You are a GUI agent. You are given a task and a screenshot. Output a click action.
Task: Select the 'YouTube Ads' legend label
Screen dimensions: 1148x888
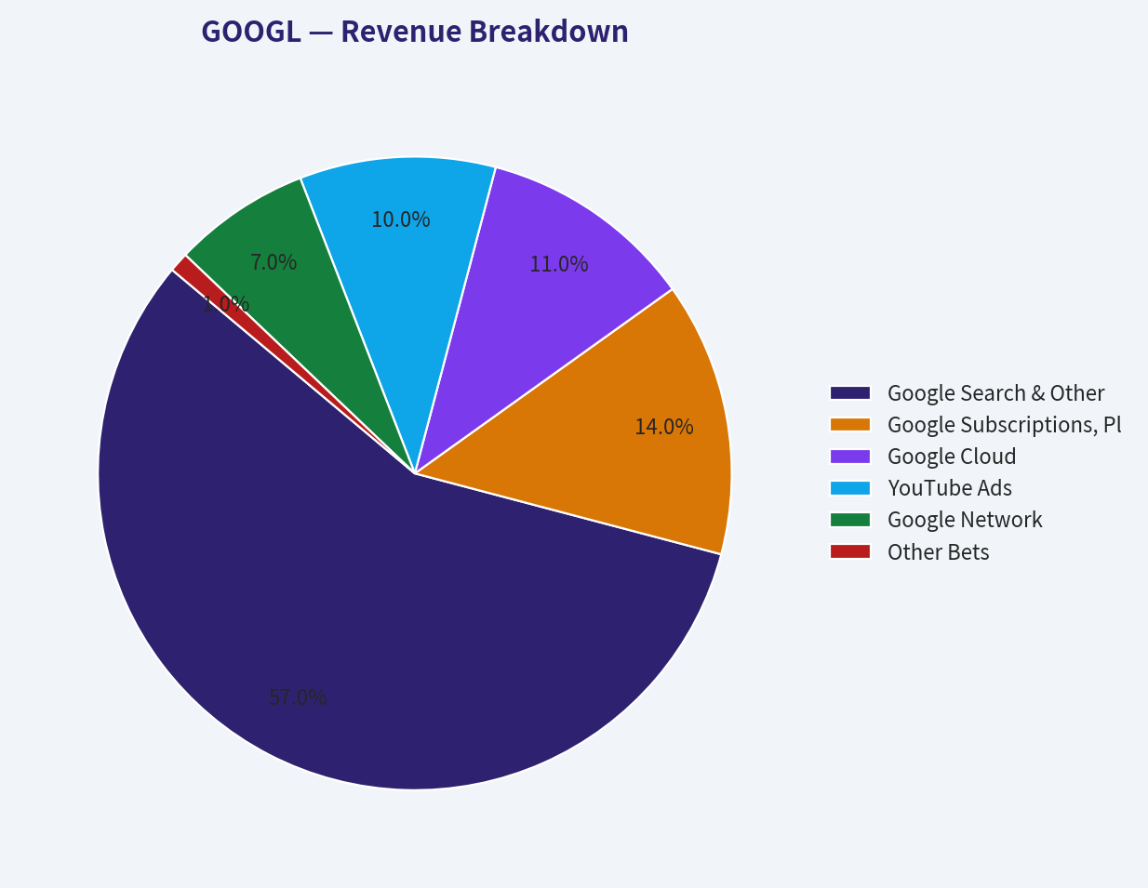coord(950,488)
